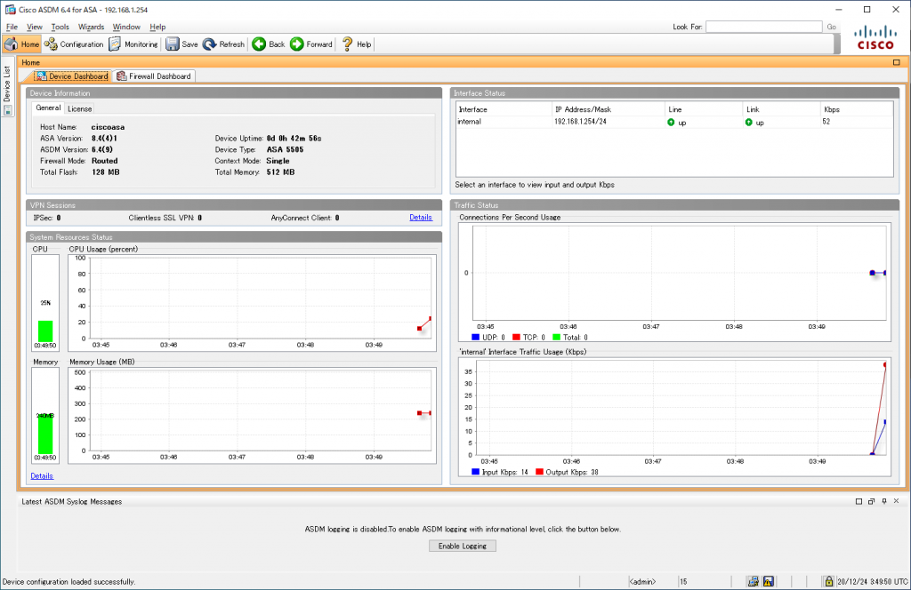911x590 pixels.
Task: Click the Go button next to search
Action: coord(832,27)
